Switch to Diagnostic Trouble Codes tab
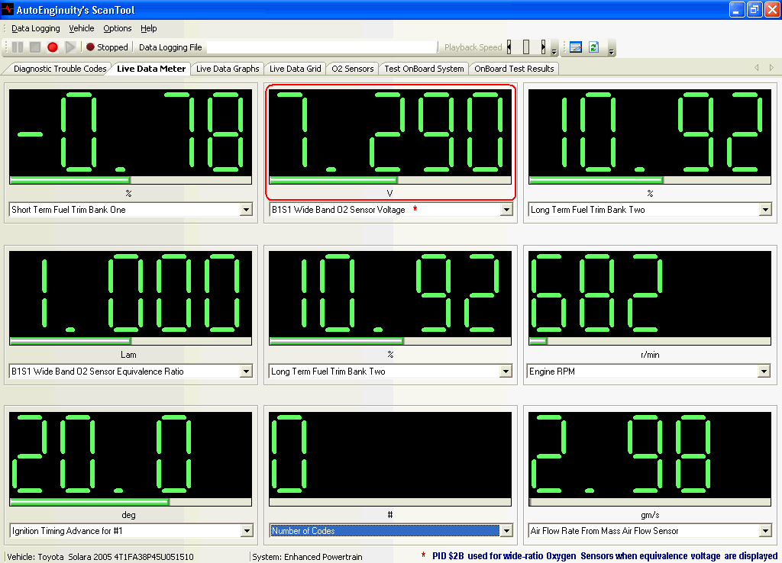Screen dimensions: 782x563 click(60, 69)
